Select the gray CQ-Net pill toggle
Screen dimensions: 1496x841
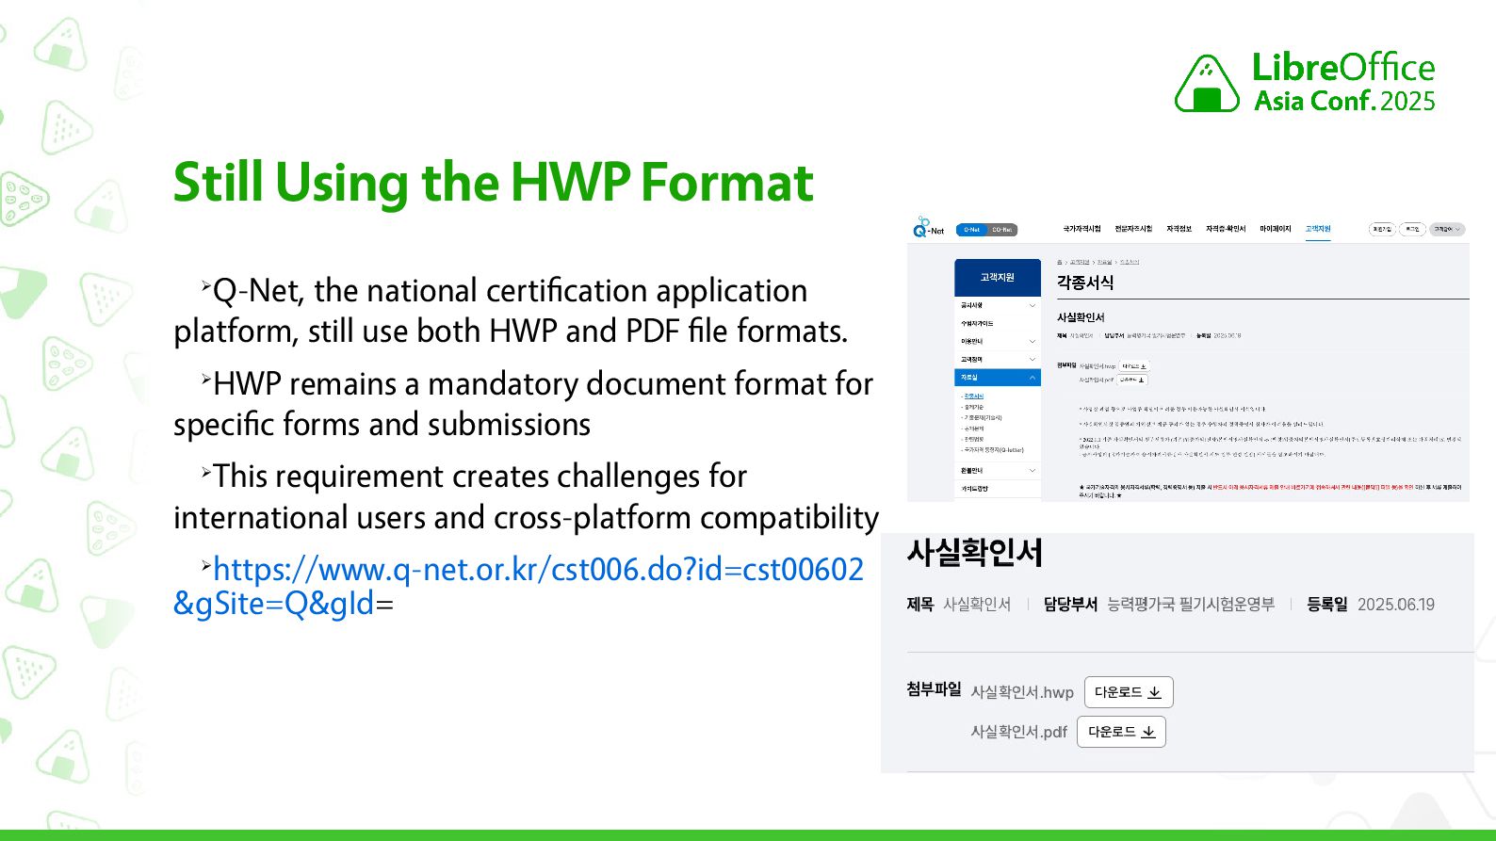1002,230
